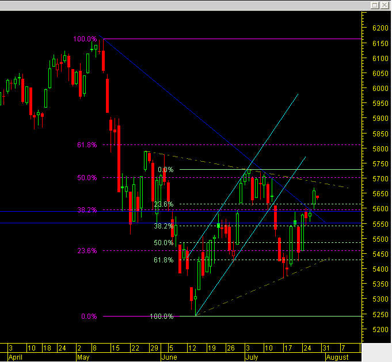Select the green 23.6% retracement label
This screenshot has height=362, width=392.
click(163, 204)
